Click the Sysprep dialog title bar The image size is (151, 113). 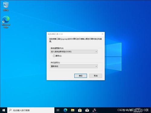pyautogui.click(x=73, y=34)
